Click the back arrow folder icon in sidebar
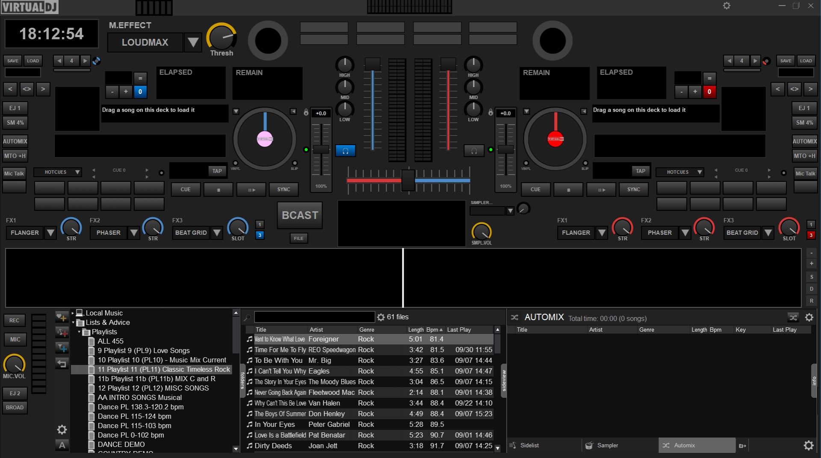This screenshot has height=458, width=821. [x=62, y=363]
